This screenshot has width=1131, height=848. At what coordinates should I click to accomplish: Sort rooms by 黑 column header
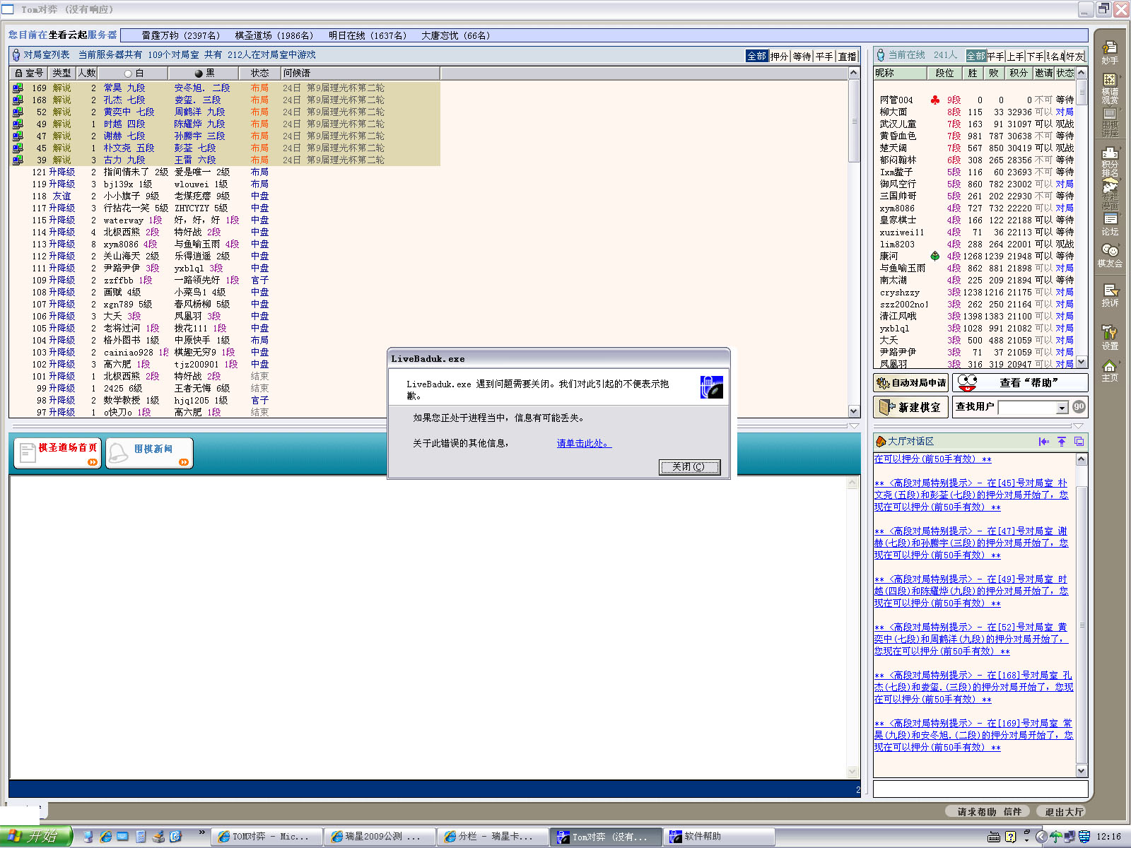[x=204, y=73]
